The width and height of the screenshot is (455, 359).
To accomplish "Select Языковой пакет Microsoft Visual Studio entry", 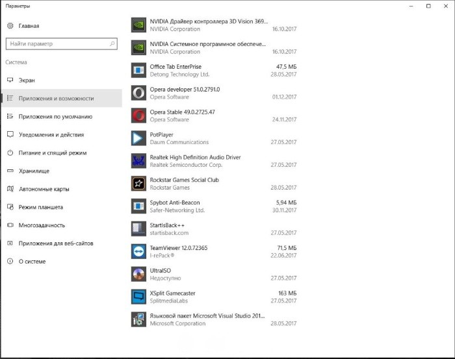I will (207, 316).
